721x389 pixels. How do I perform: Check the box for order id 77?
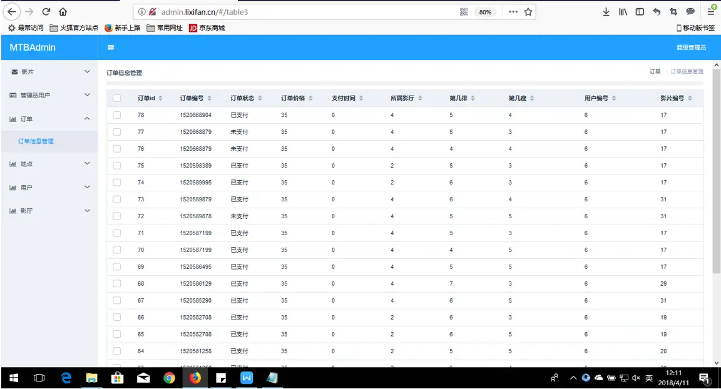[x=117, y=132]
